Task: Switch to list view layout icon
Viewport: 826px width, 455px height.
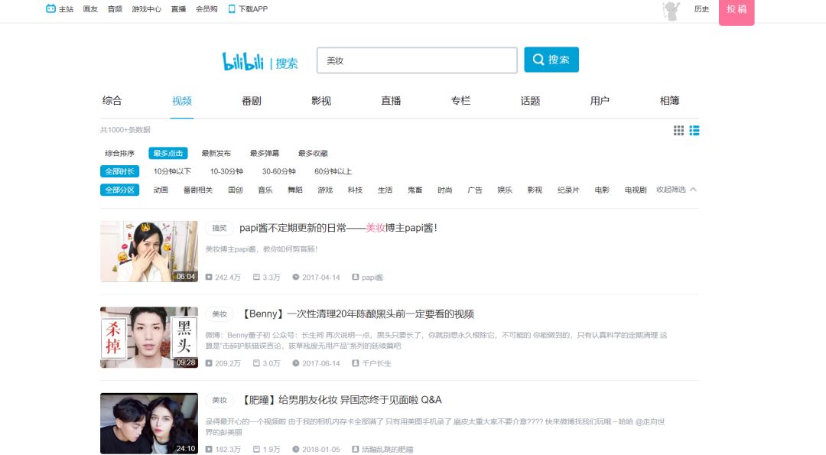Action: (694, 131)
